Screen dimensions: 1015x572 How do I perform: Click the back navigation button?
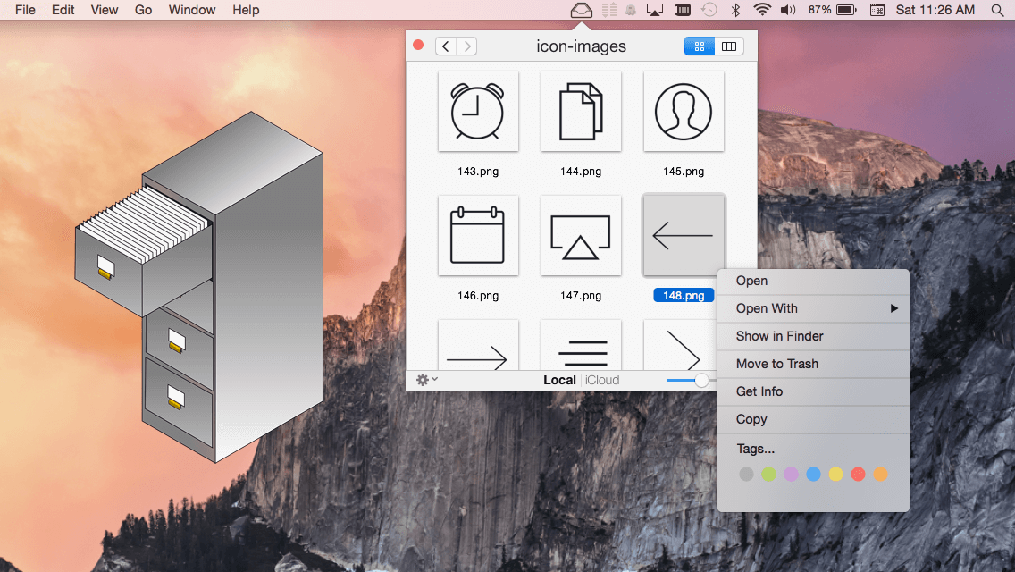445,46
